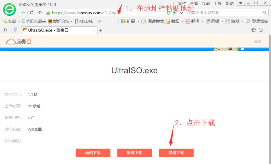Open 登录管家 login manager
Screen dimensions: 271x164
tap(257, 21)
